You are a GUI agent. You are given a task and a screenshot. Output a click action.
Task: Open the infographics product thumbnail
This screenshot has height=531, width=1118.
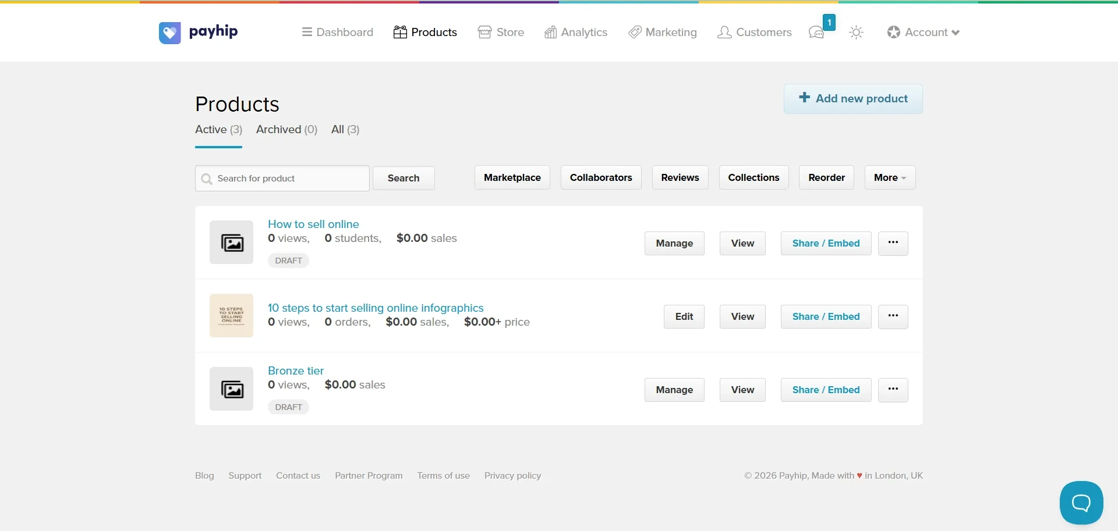232,316
